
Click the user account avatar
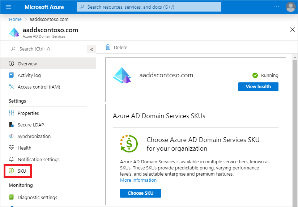click(x=290, y=7)
